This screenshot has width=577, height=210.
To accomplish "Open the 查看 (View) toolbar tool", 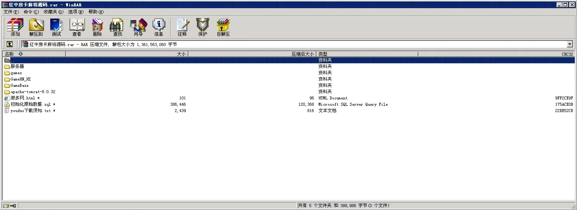I will pos(77,27).
